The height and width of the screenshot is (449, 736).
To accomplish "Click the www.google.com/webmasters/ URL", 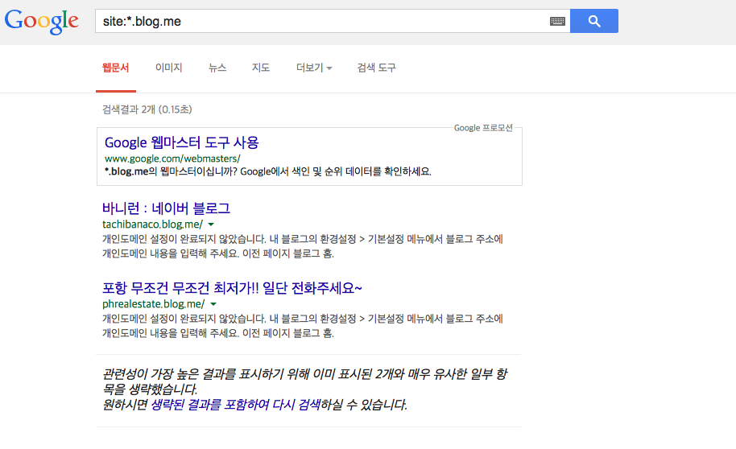I will click(x=172, y=159).
